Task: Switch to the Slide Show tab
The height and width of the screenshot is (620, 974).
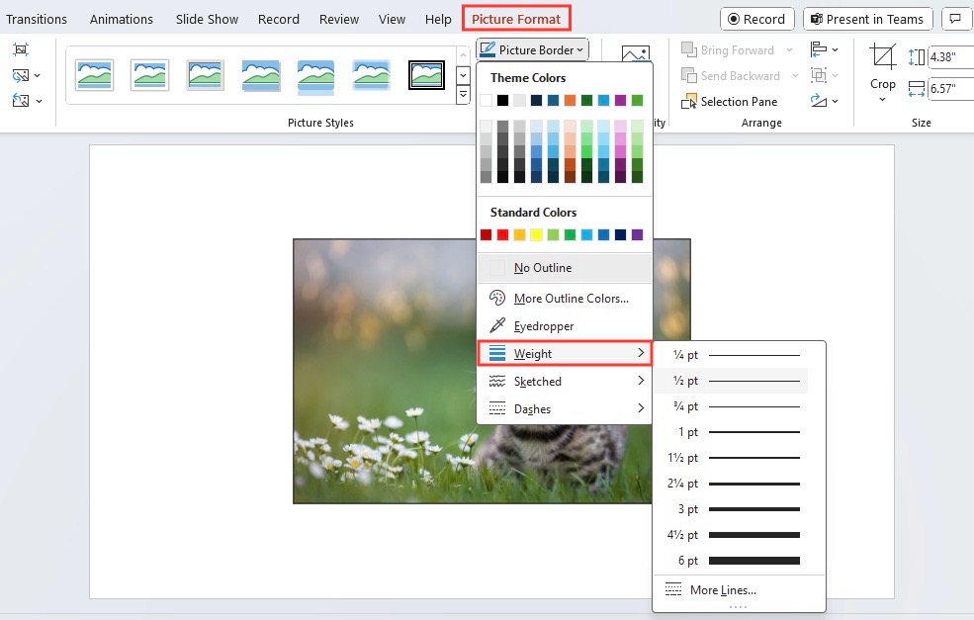Action: pyautogui.click(x=207, y=19)
